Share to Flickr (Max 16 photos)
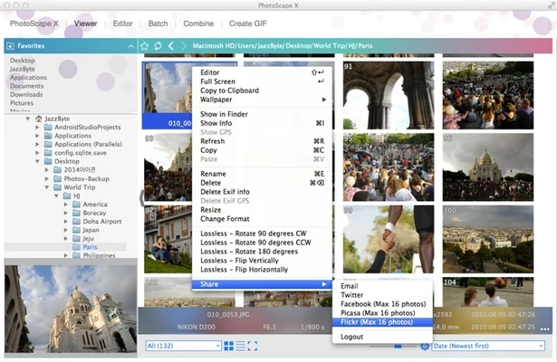This screenshot has width=557, height=362. [382, 322]
